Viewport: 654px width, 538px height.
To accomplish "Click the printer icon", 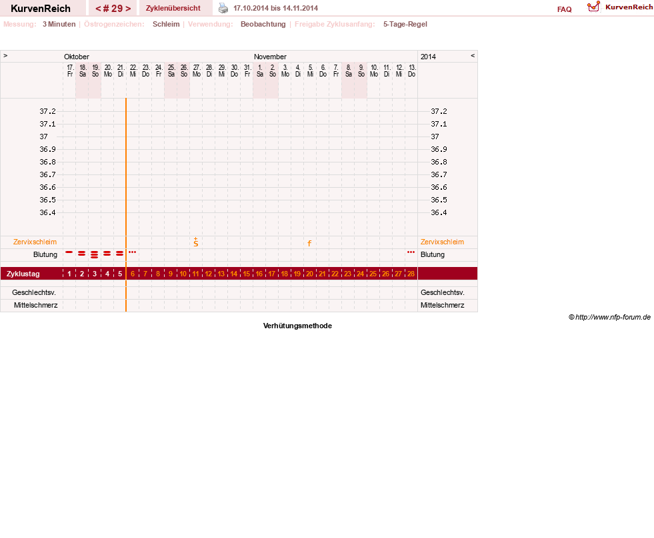I will click(x=223, y=8).
